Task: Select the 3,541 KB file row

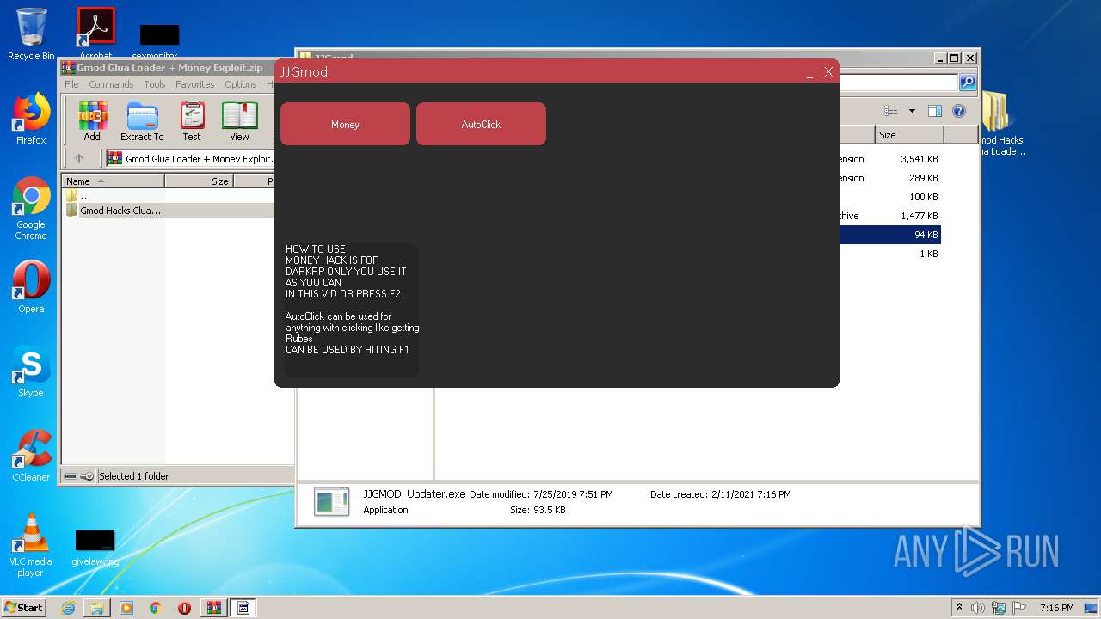Action: (889, 159)
